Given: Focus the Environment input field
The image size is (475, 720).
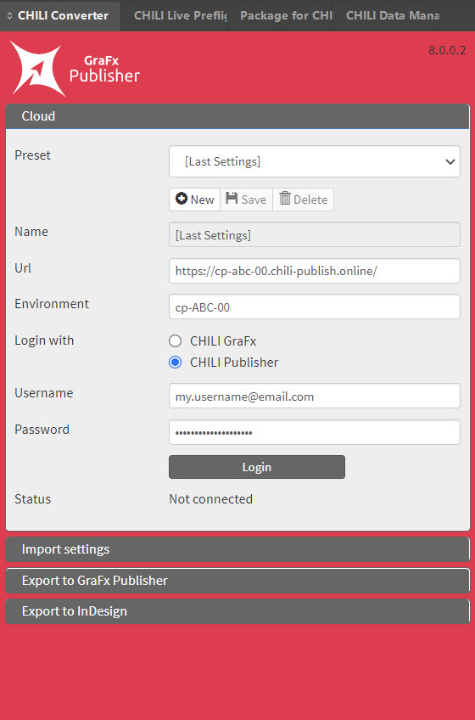Looking at the screenshot, I should click(x=315, y=307).
